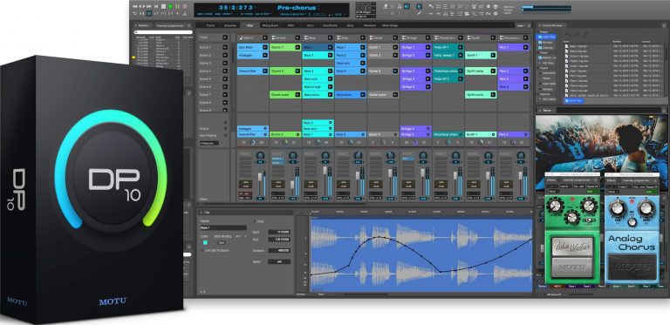Click the 35|2|273 counter display

[236, 7]
